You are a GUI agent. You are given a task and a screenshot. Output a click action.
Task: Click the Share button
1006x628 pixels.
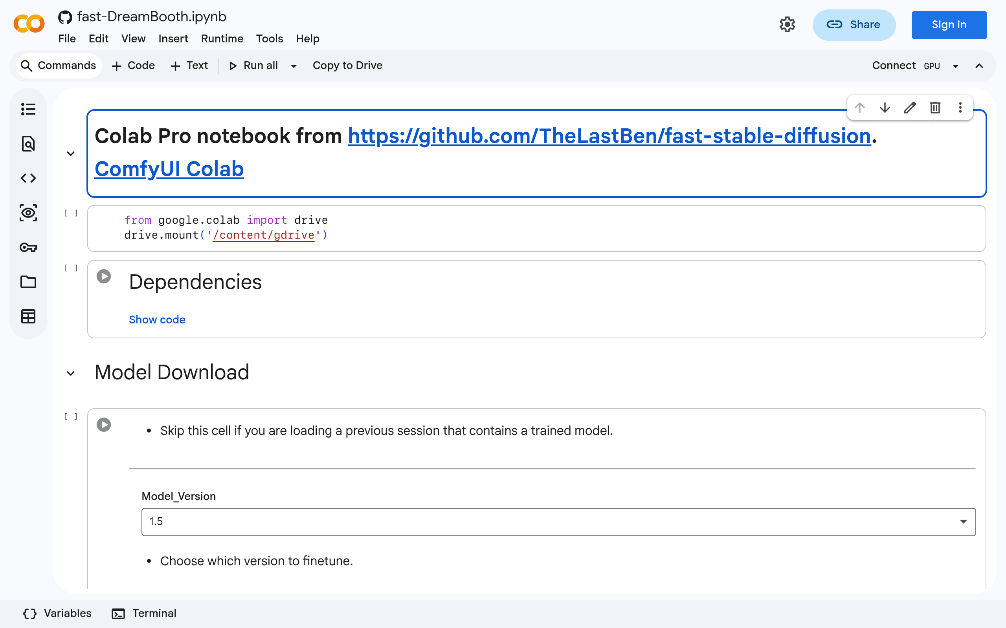pyautogui.click(x=854, y=25)
